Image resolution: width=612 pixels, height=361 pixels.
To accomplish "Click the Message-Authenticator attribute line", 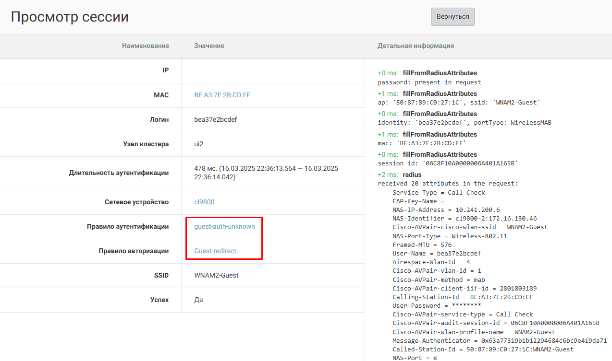I will click(499, 340).
